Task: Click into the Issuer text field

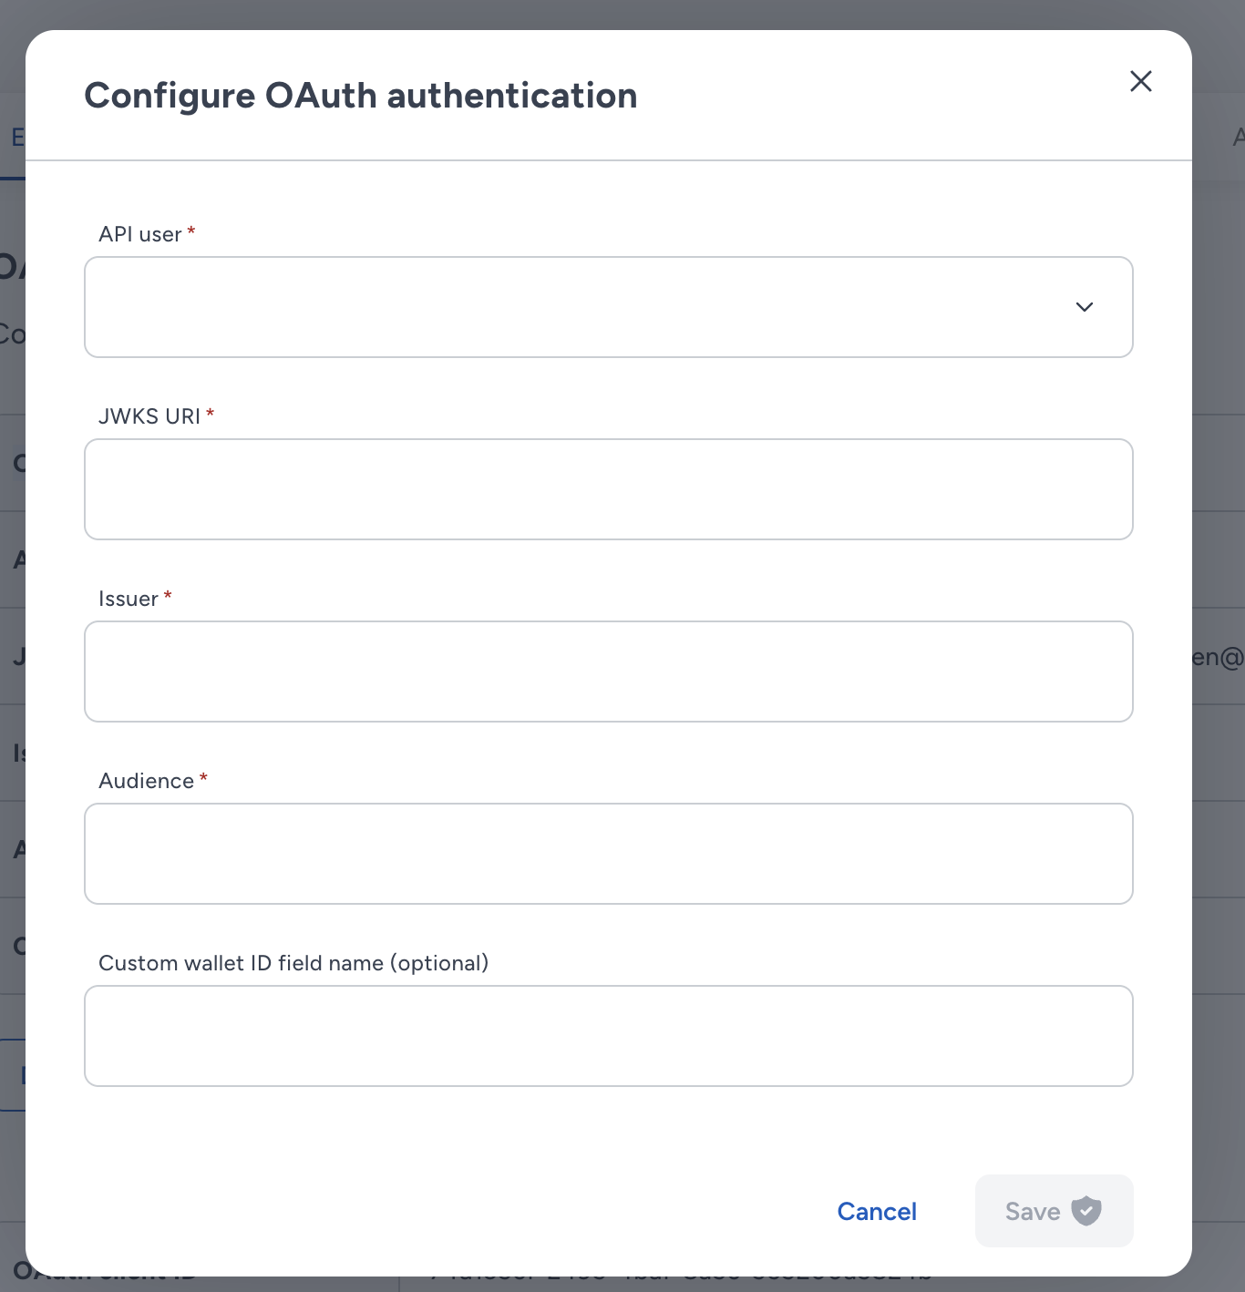Action: [x=609, y=672]
